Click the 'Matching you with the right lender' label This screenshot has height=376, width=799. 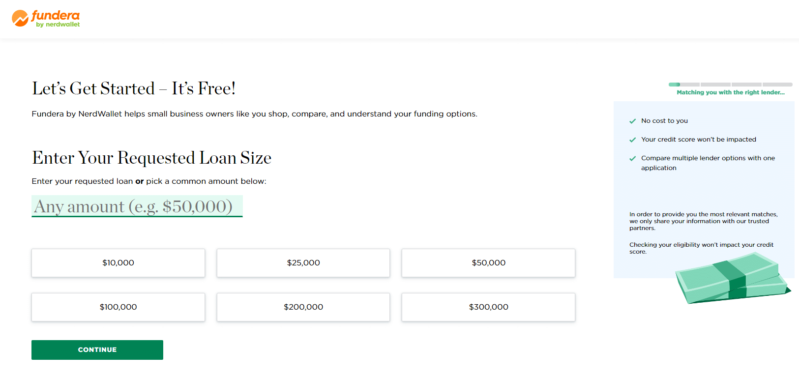[x=731, y=92]
